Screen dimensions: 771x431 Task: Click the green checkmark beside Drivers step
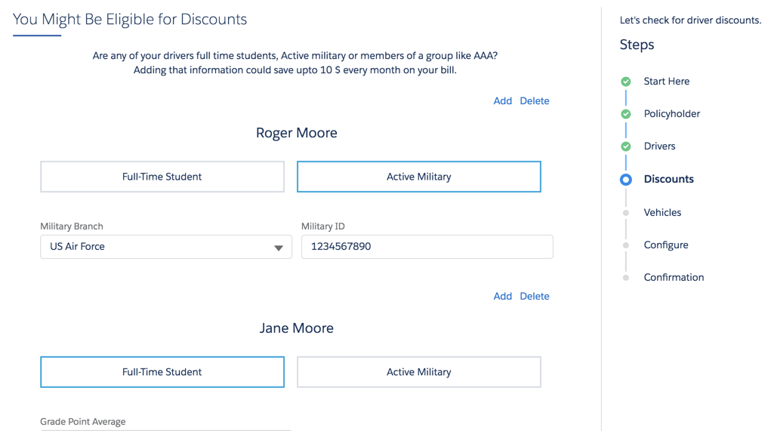(625, 146)
